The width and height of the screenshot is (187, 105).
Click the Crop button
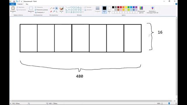coord(39,7)
